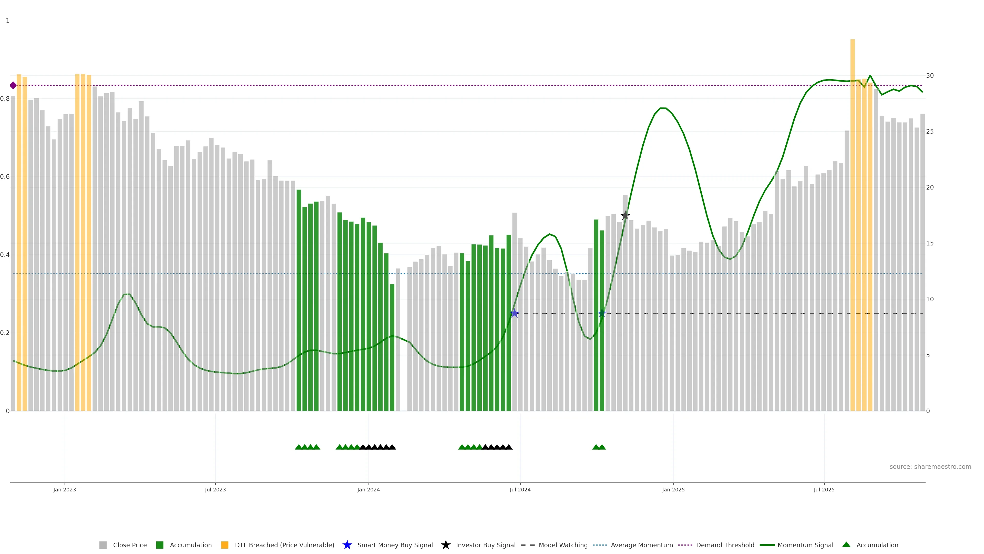The image size is (984, 554).
Task: Click the Smart Money Buy Signal label
Action: pos(395,545)
